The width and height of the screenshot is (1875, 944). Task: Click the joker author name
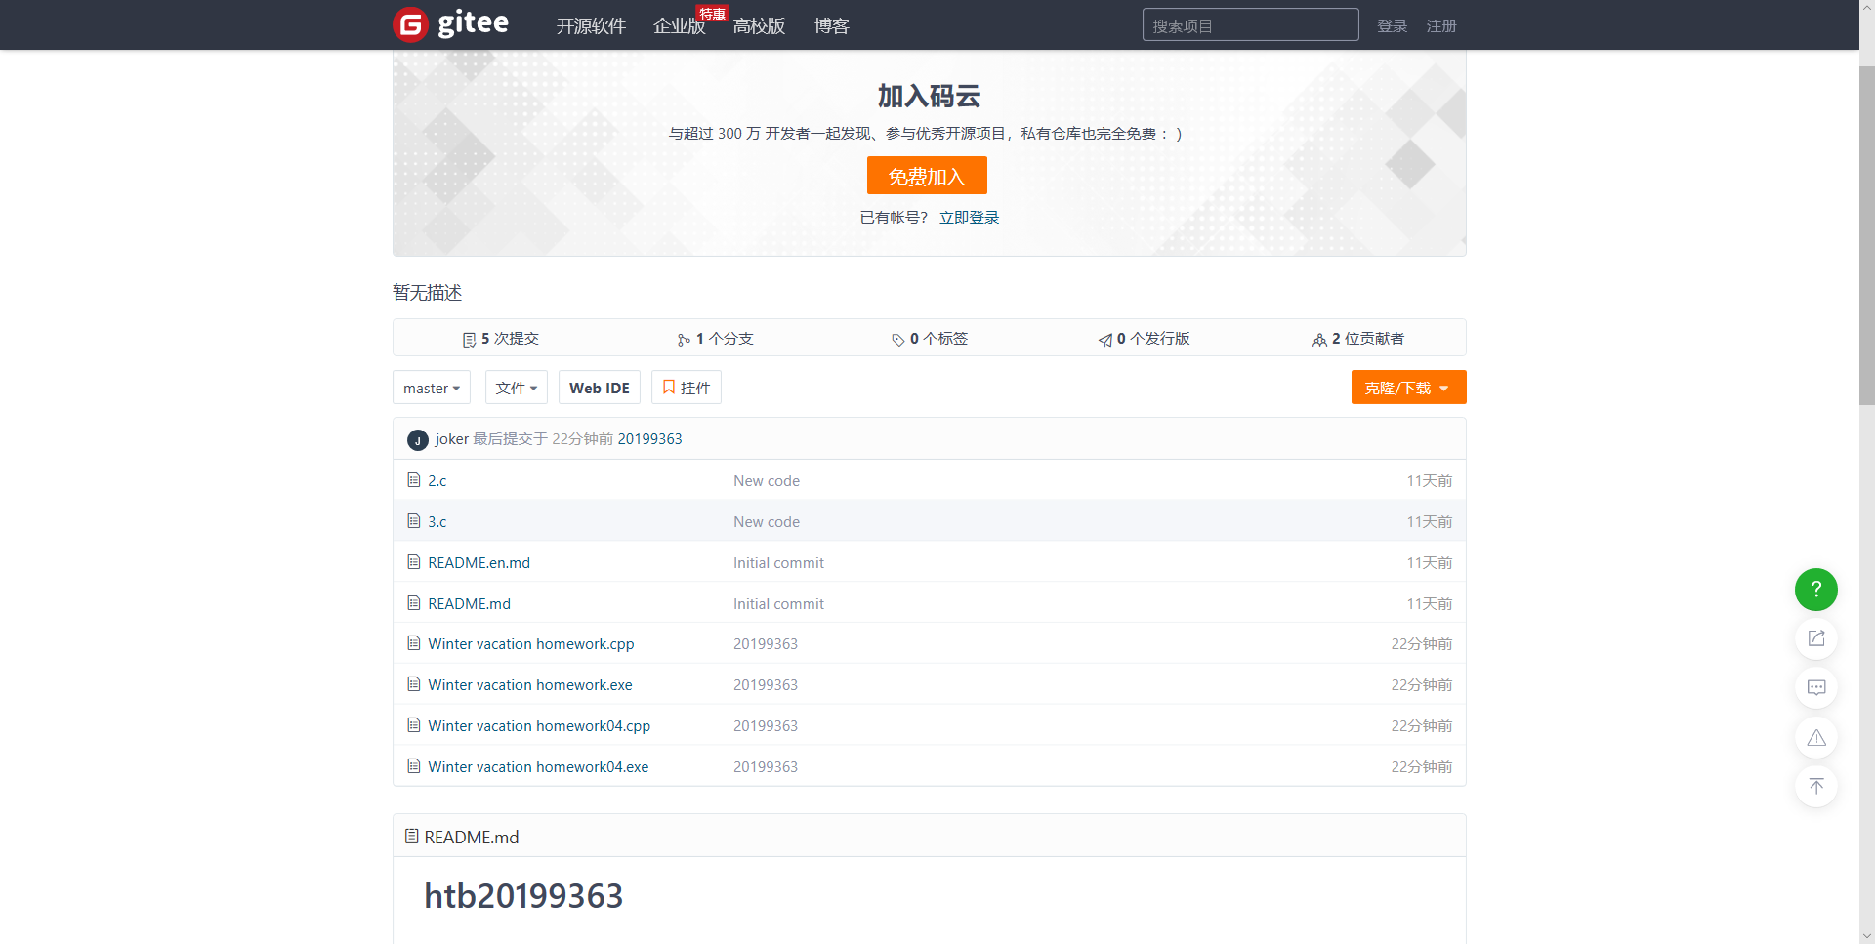[452, 439]
